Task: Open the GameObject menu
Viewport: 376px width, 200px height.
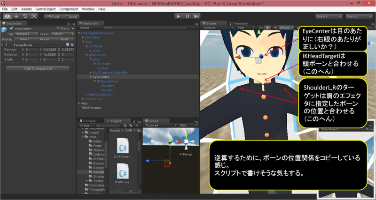Action: pos(46,9)
